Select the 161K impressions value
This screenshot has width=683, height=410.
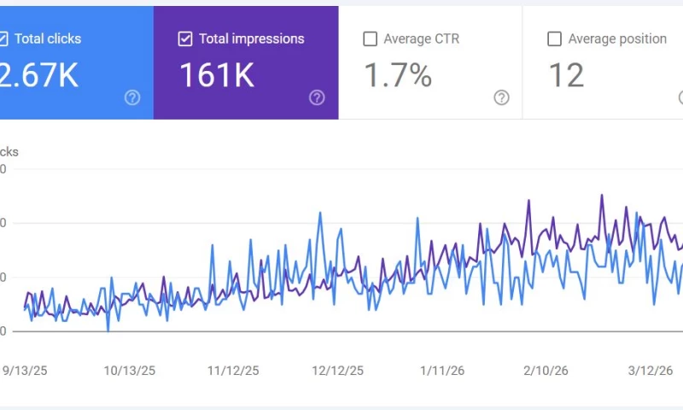pyautogui.click(x=217, y=75)
